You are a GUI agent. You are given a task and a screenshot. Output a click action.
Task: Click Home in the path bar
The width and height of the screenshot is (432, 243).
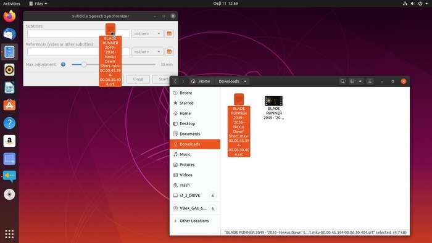(x=201, y=81)
